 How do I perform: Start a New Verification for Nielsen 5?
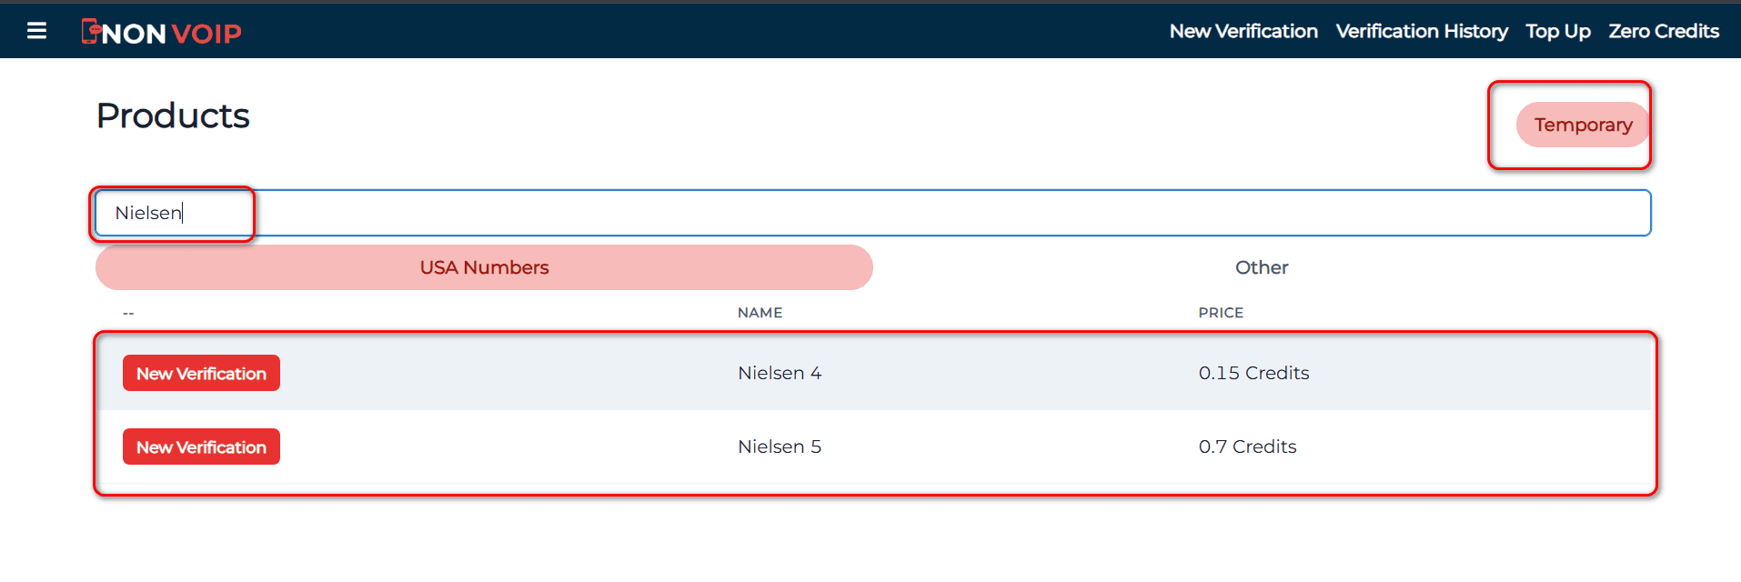(201, 446)
